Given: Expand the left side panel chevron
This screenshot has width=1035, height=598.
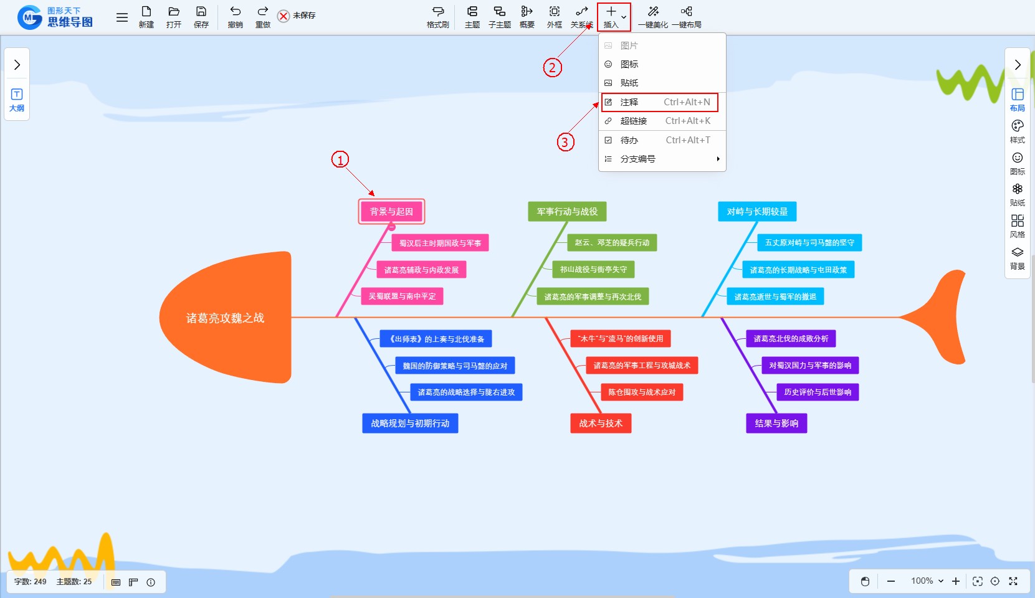Looking at the screenshot, I should [17, 65].
